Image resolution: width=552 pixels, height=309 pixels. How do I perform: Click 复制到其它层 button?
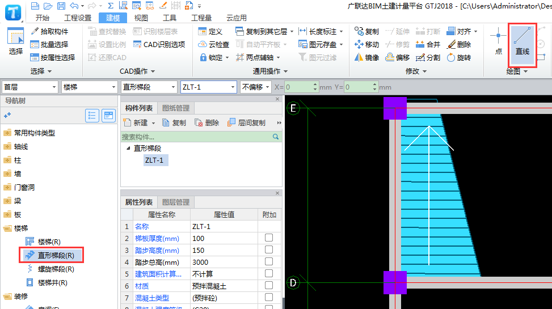pos(264,31)
